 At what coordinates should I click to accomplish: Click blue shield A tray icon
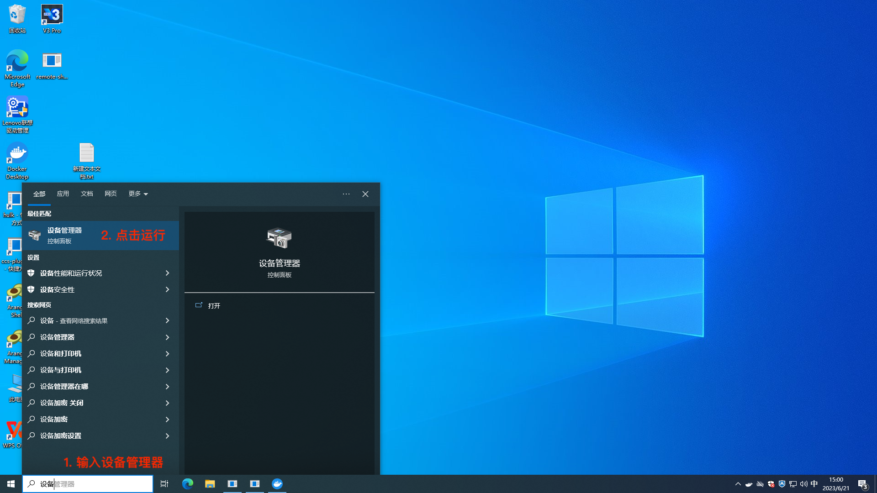782,484
